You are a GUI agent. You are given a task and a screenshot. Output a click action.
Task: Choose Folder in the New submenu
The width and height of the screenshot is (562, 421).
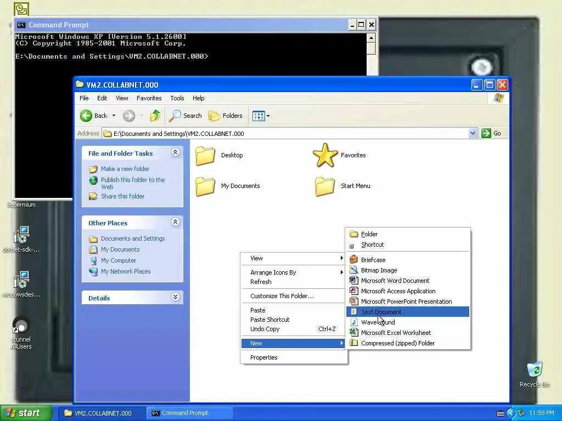point(408,234)
